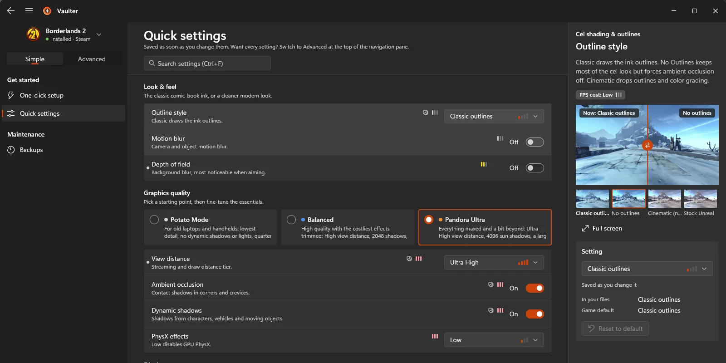Click the Borderlands 2 game icon
Screen dimensions: 726x363
click(x=33, y=34)
